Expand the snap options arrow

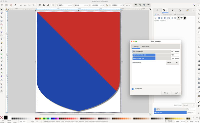click(199, 5)
